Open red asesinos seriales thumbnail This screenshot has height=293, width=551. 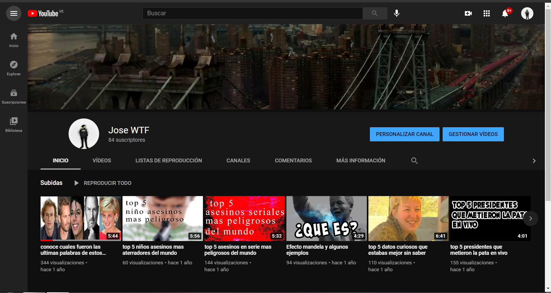click(245, 219)
